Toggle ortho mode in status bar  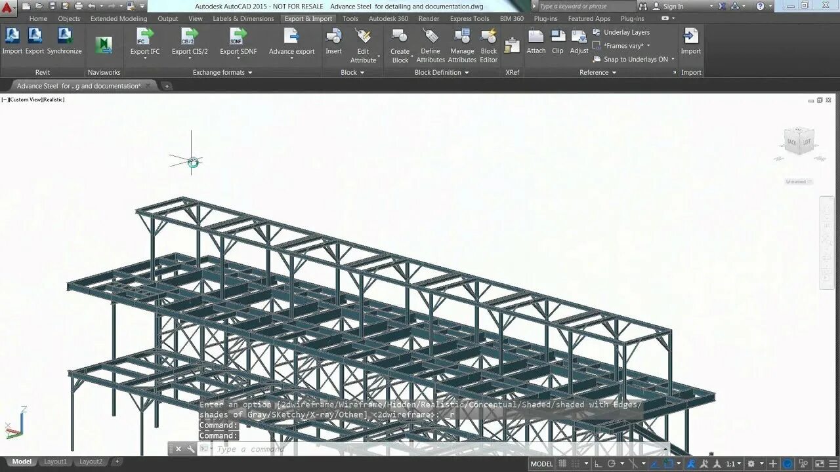click(597, 463)
